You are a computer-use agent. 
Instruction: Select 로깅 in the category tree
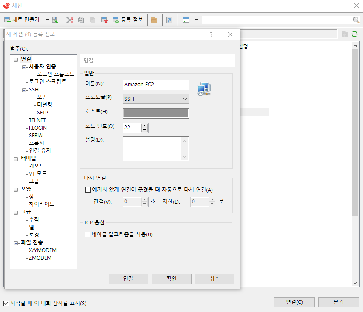(x=34, y=234)
